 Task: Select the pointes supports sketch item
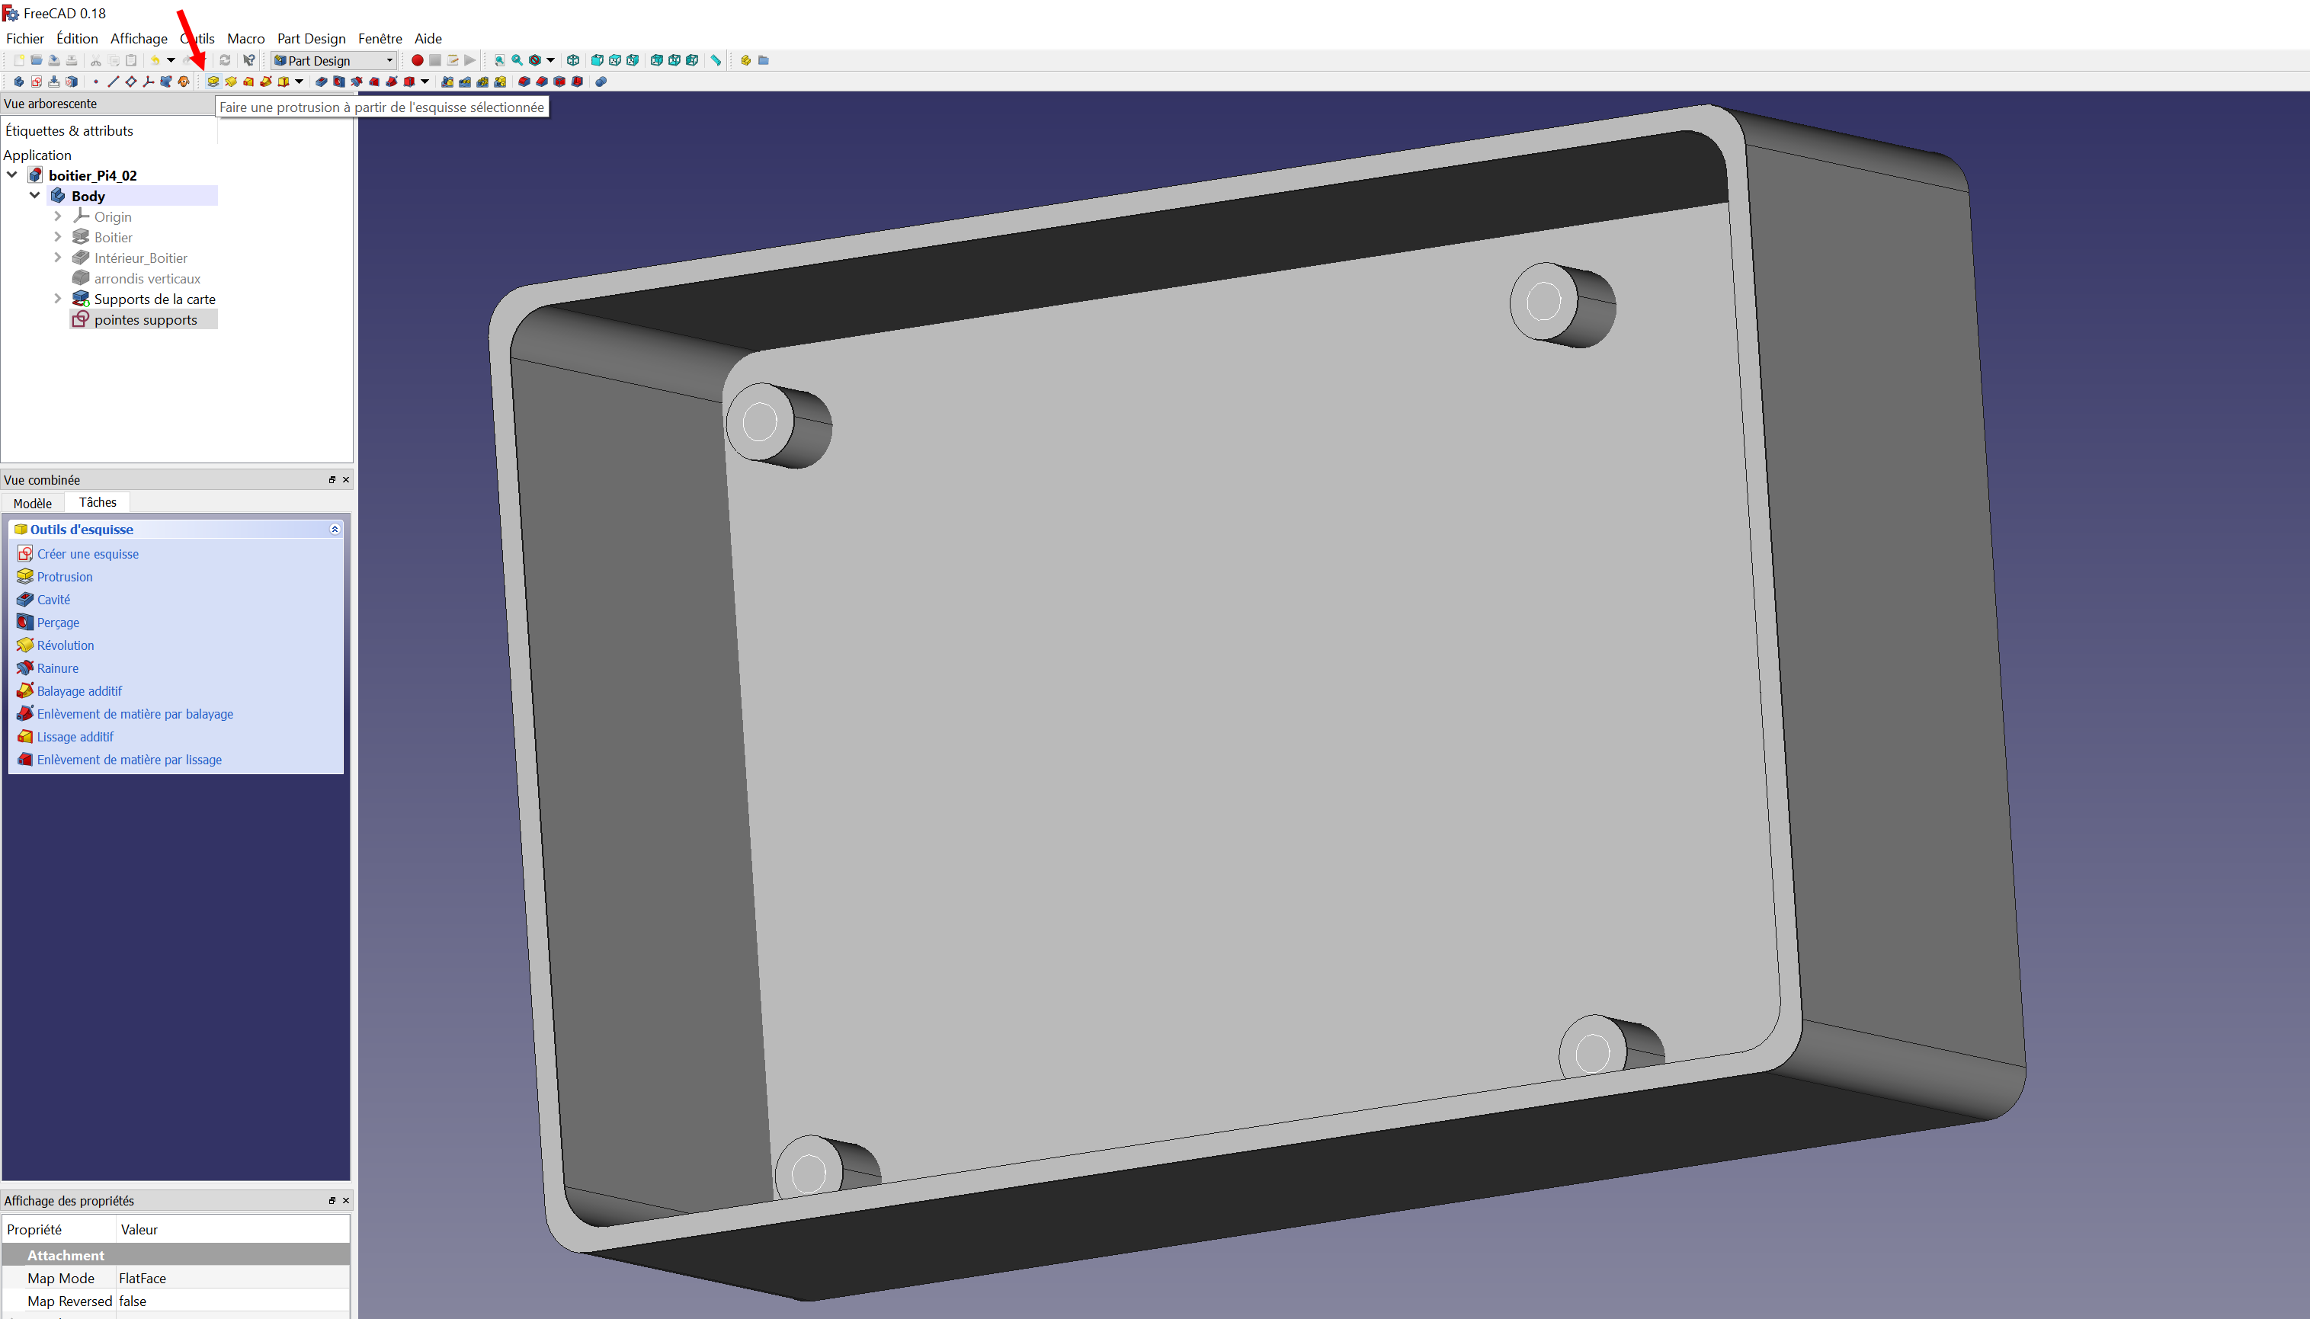[144, 320]
